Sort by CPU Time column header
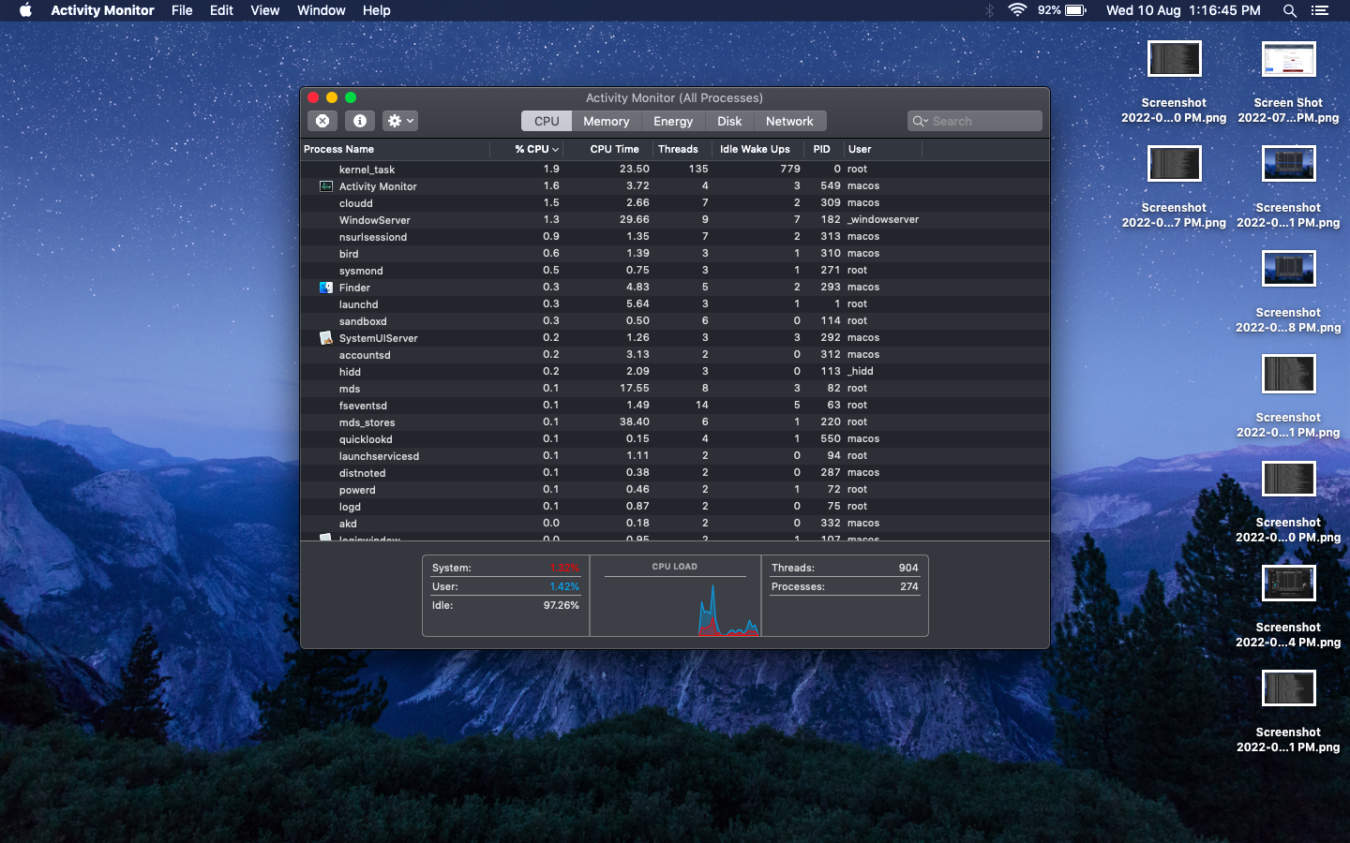This screenshot has width=1350, height=843. coord(614,149)
